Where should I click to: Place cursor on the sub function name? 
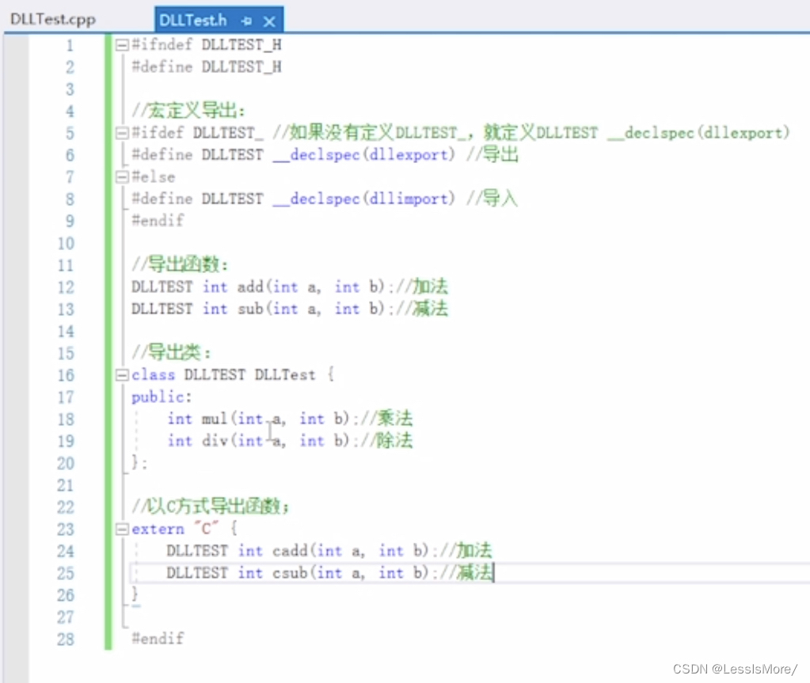pos(250,309)
